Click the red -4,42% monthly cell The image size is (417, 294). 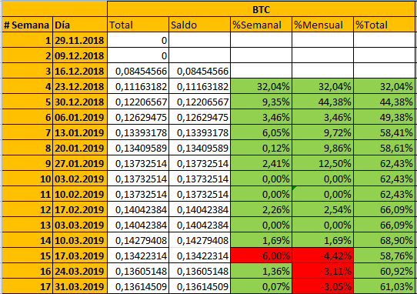pos(322,256)
